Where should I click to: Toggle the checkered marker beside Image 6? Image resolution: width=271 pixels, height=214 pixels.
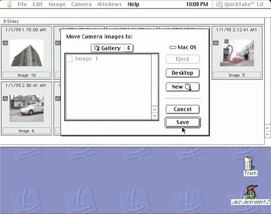point(5,99)
